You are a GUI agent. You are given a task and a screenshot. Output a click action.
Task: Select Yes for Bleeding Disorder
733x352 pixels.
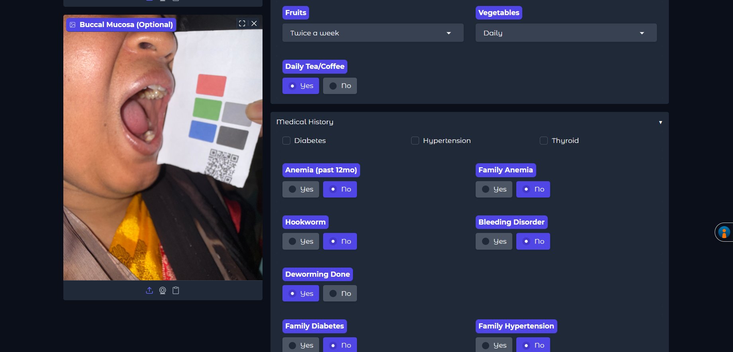pos(494,241)
